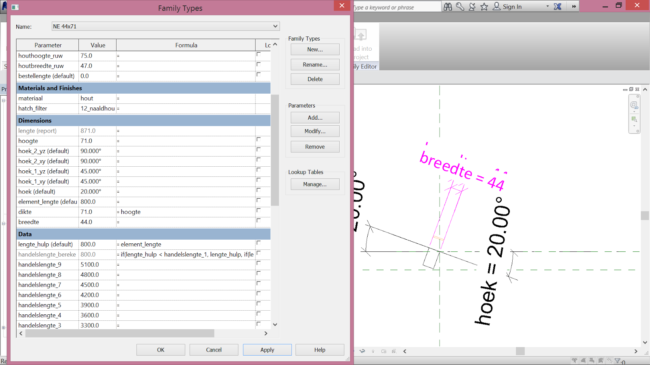Screen dimensions: 650x365
Task: Click the Formula column header
Action: click(186, 45)
